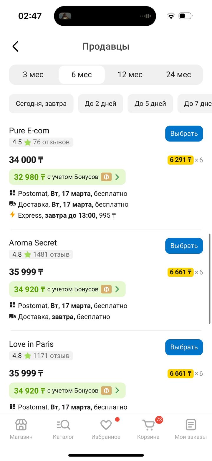The image size is (212, 461).
Task: Select the 24 мес installment period
Action: point(178,75)
